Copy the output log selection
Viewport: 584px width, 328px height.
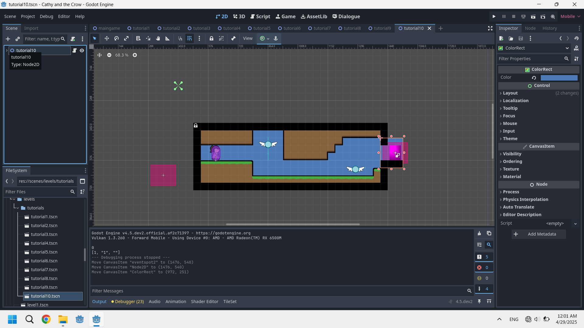(489, 233)
